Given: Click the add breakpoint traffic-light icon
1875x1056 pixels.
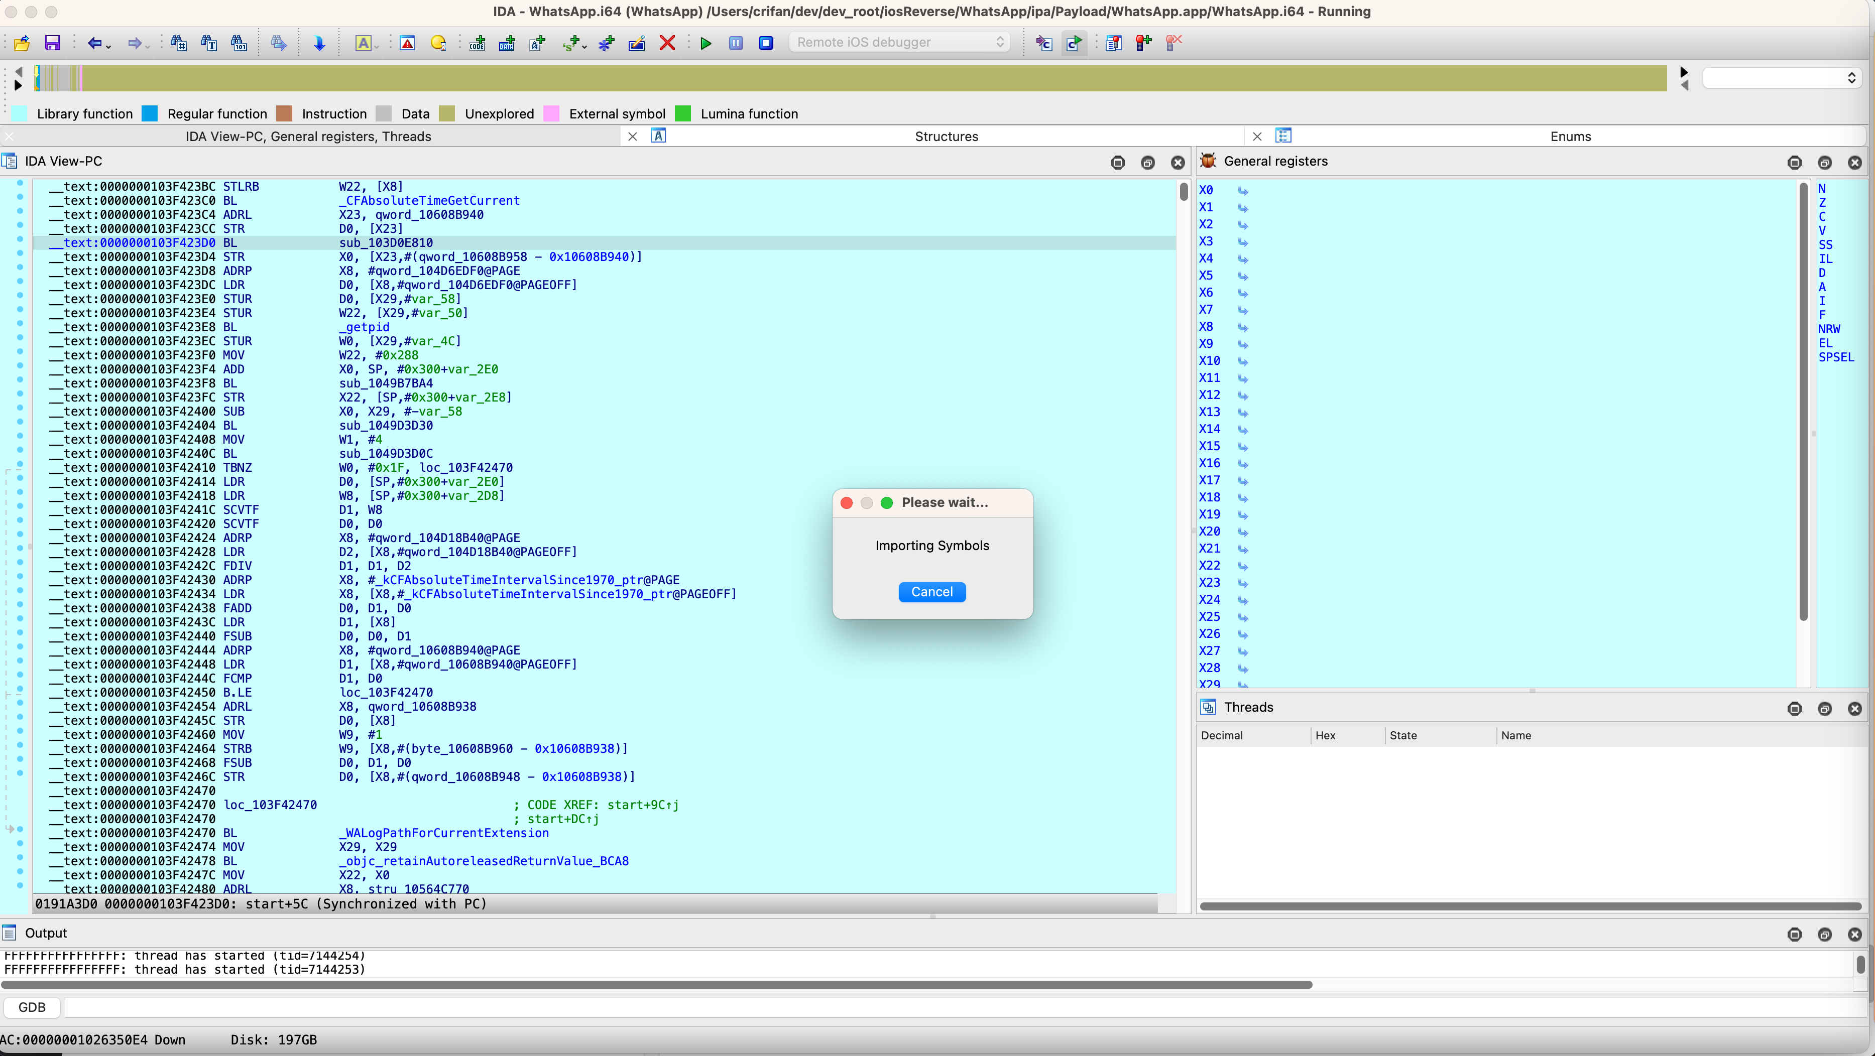Looking at the screenshot, I should click(1143, 43).
